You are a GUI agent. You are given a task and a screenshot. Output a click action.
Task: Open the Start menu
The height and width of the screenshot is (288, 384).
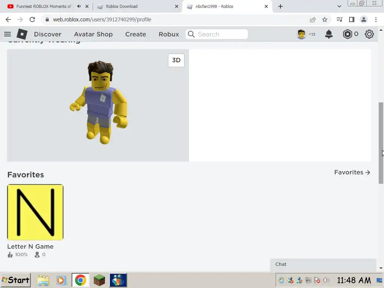(16, 280)
